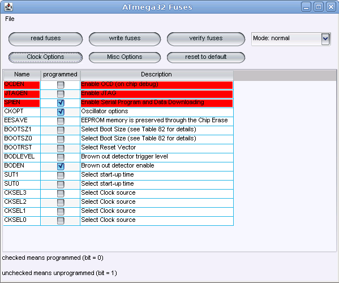Click reset to default button
339x283 pixels.
[x=206, y=57]
